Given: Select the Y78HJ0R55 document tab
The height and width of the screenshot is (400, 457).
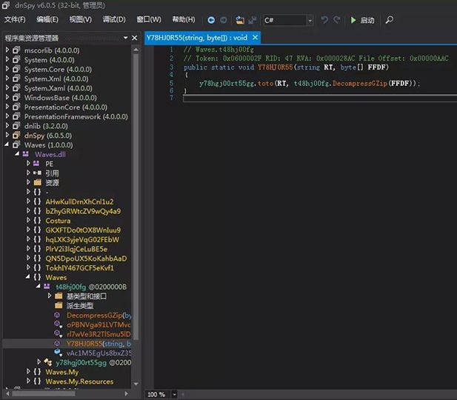Looking at the screenshot, I should coord(197,38).
